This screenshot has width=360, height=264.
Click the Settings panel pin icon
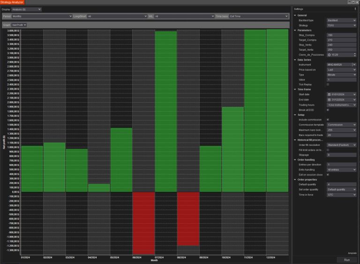point(355,9)
